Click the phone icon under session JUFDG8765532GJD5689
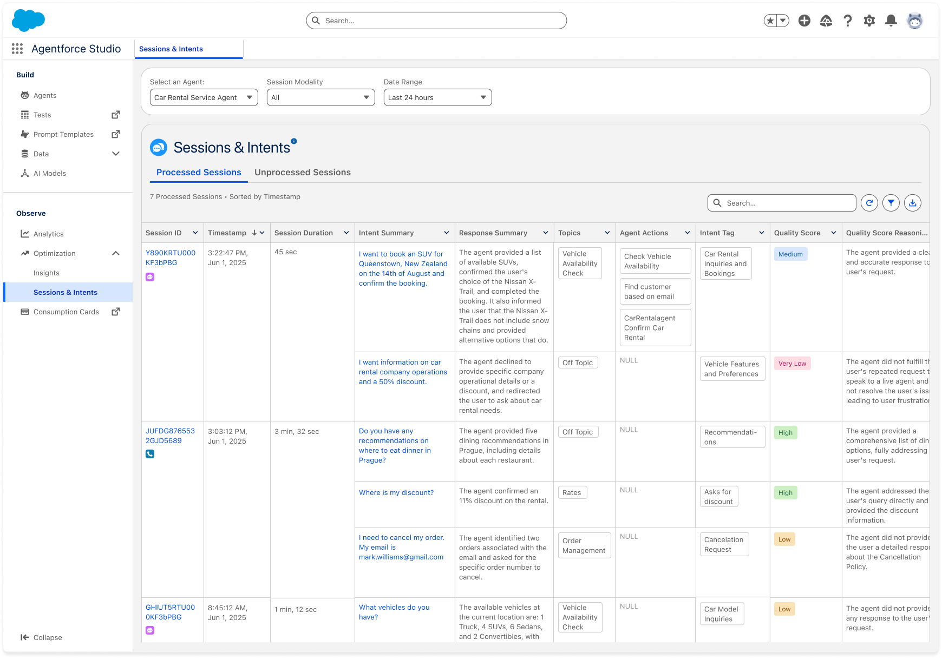942x659 pixels. 150,454
